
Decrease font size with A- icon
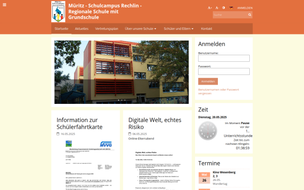(217, 8)
